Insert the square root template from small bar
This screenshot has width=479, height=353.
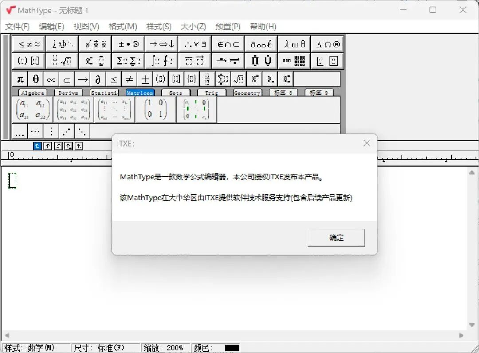pos(239,80)
